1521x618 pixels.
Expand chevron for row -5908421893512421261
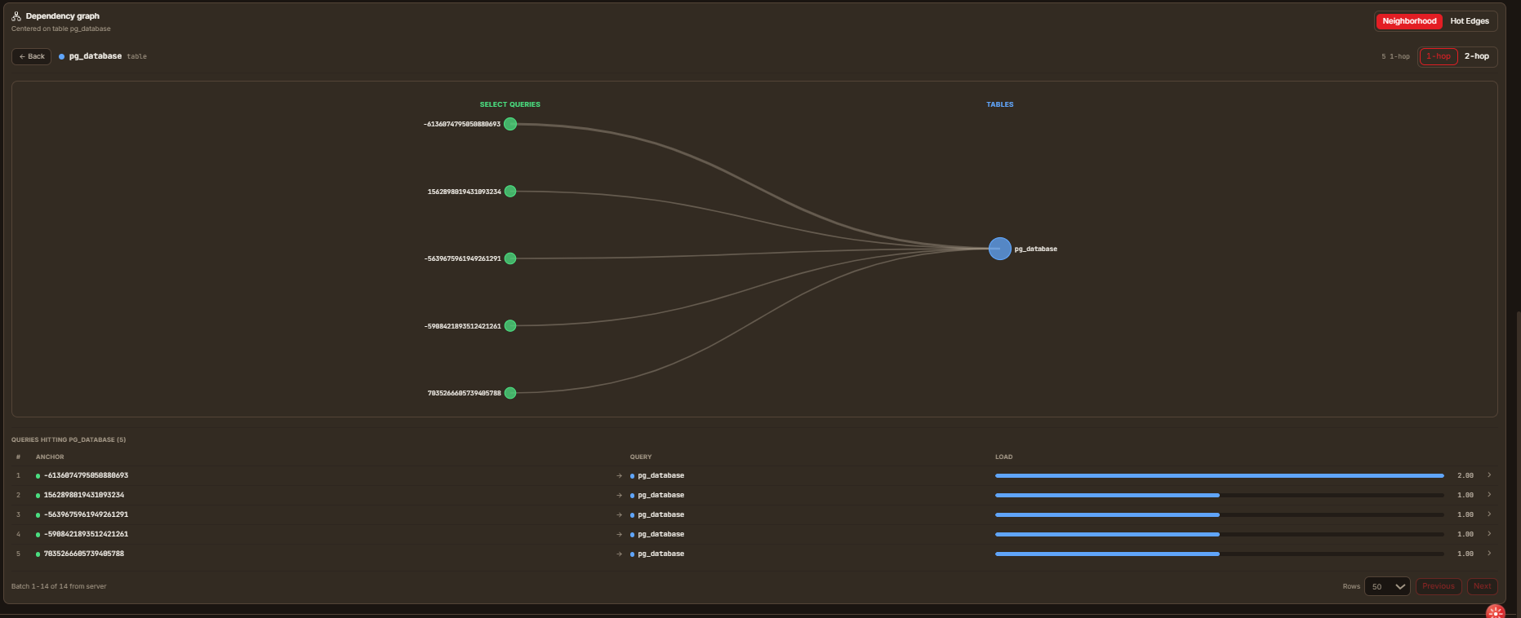[x=1489, y=534]
